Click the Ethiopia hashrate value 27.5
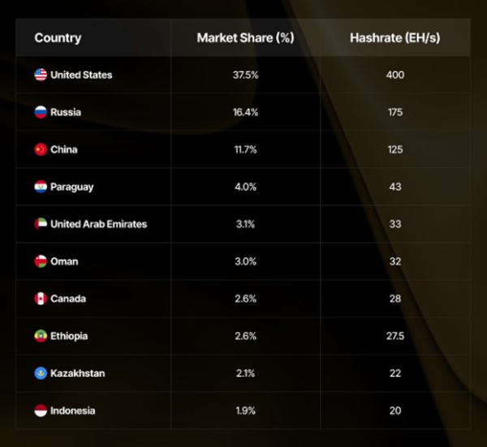This screenshot has height=447, width=487. [x=395, y=336]
